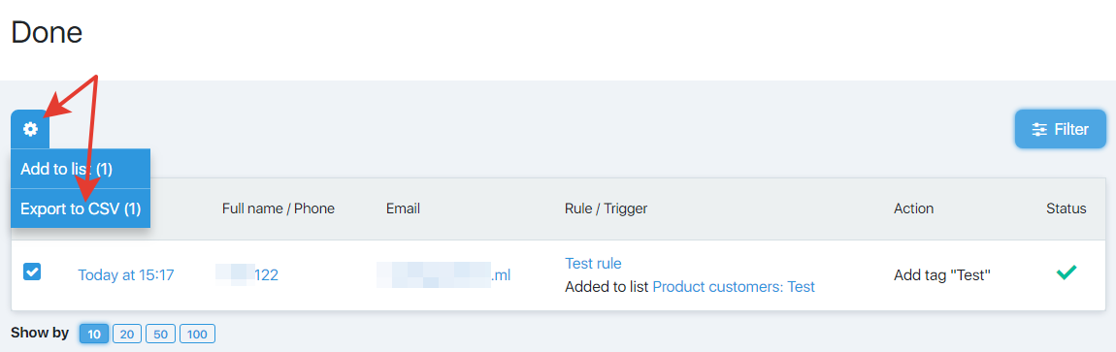Viewport: 1116px width, 352px height.
Task: Open the contact name ending in 122
Action: coord(246,274)
